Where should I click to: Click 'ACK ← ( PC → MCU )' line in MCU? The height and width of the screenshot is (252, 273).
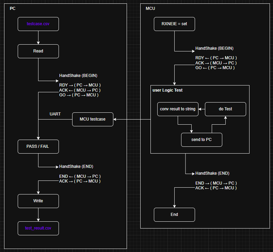[216, 188]
